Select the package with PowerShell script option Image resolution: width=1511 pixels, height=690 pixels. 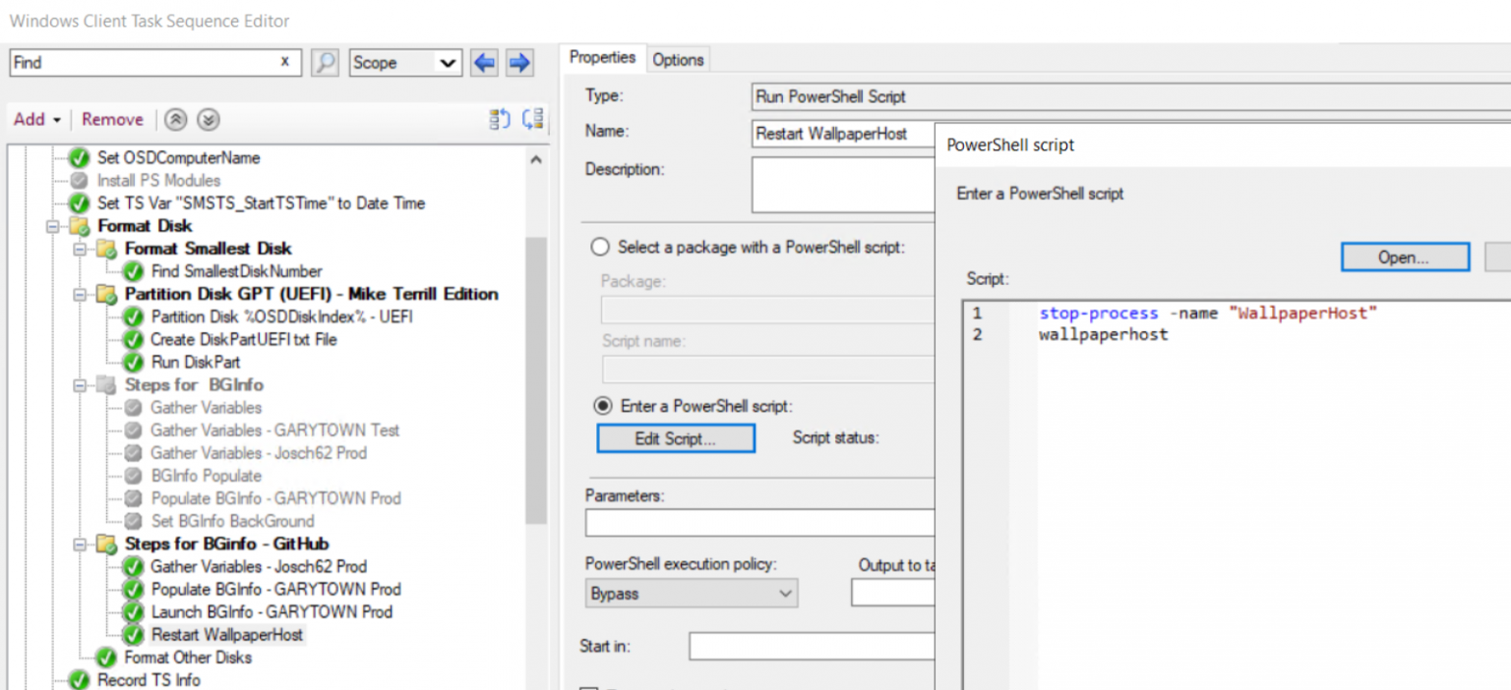[600, 247]
